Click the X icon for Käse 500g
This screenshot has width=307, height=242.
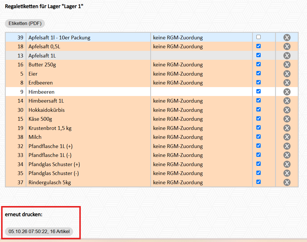click(287, 119)
